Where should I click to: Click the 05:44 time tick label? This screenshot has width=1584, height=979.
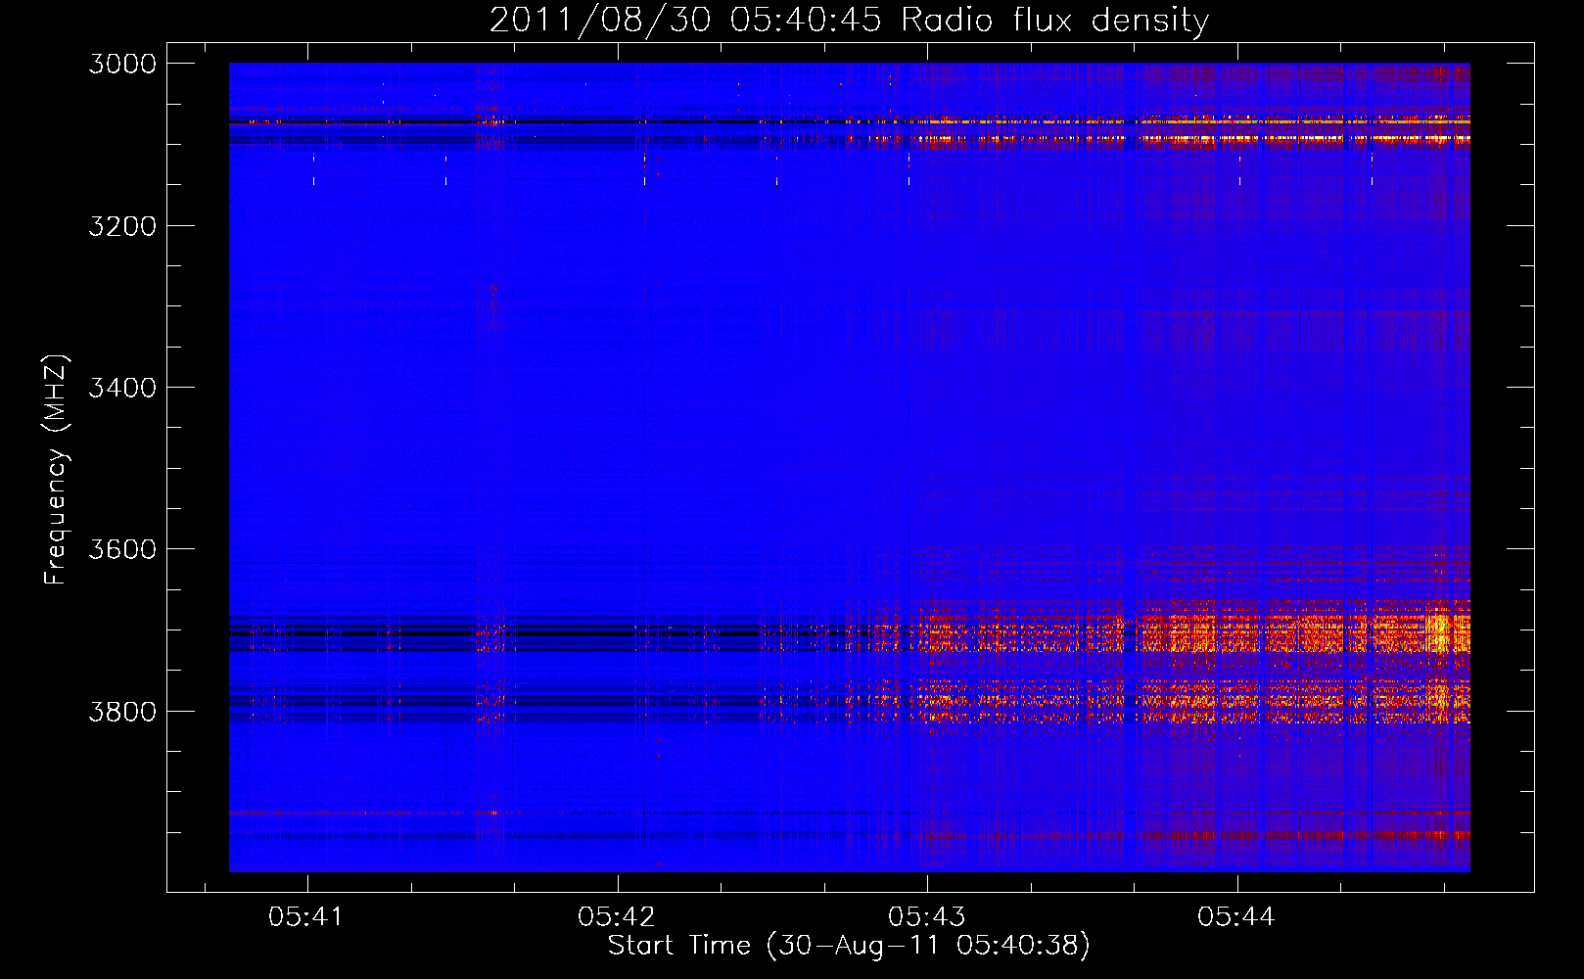point(1236,916)
